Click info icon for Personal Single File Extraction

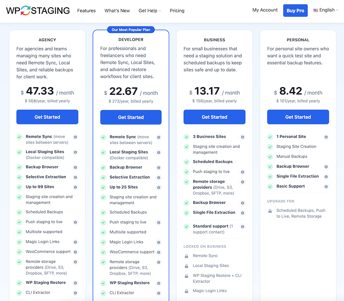pyautogui.click(x=326, y=177)
